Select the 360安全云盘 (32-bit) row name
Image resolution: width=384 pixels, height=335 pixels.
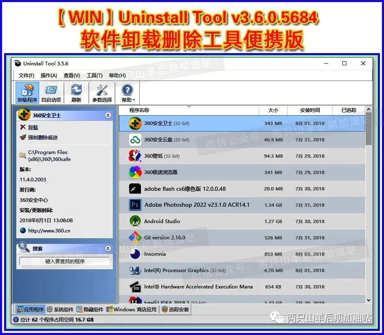[167, 140]
